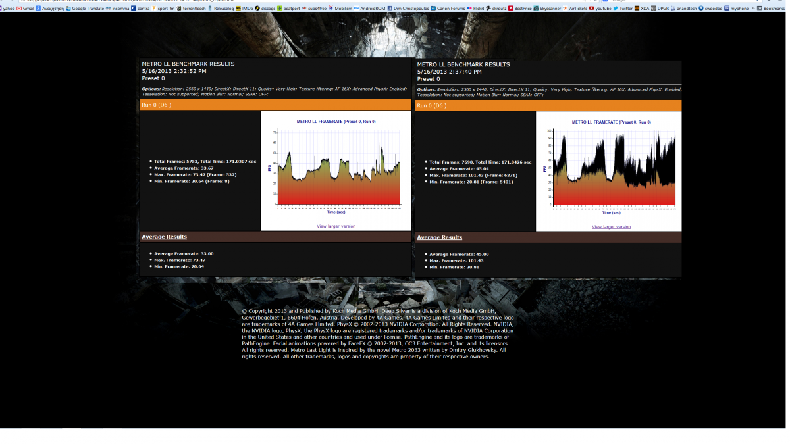Open the contra bookmark
This screenshot has width=790, height=444.
[140, 9]
